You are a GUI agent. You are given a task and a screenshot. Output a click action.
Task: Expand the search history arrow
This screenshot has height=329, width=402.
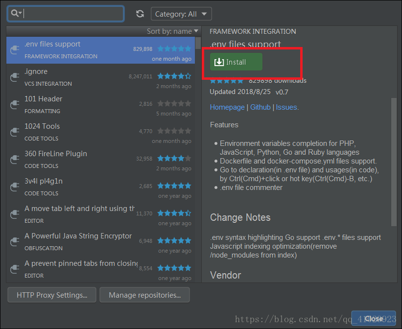point(20,14)
